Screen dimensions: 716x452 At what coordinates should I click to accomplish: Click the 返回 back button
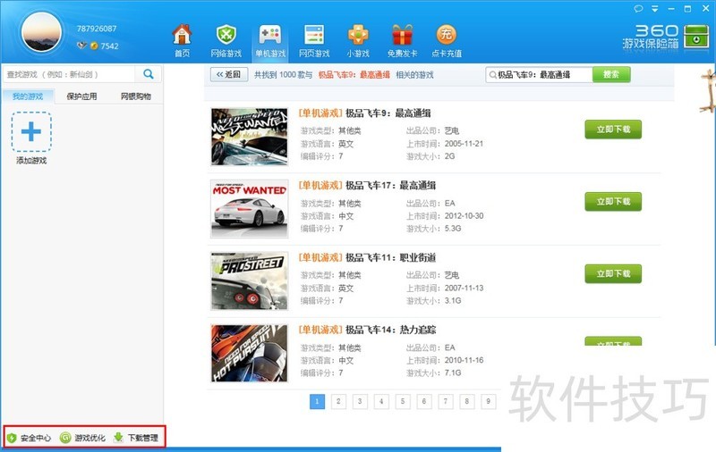click(x=229, y=75)
